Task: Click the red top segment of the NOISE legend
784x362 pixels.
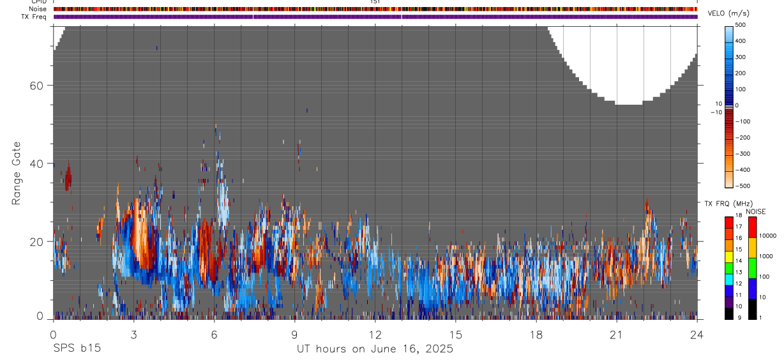Action: [x=751, y=227]
